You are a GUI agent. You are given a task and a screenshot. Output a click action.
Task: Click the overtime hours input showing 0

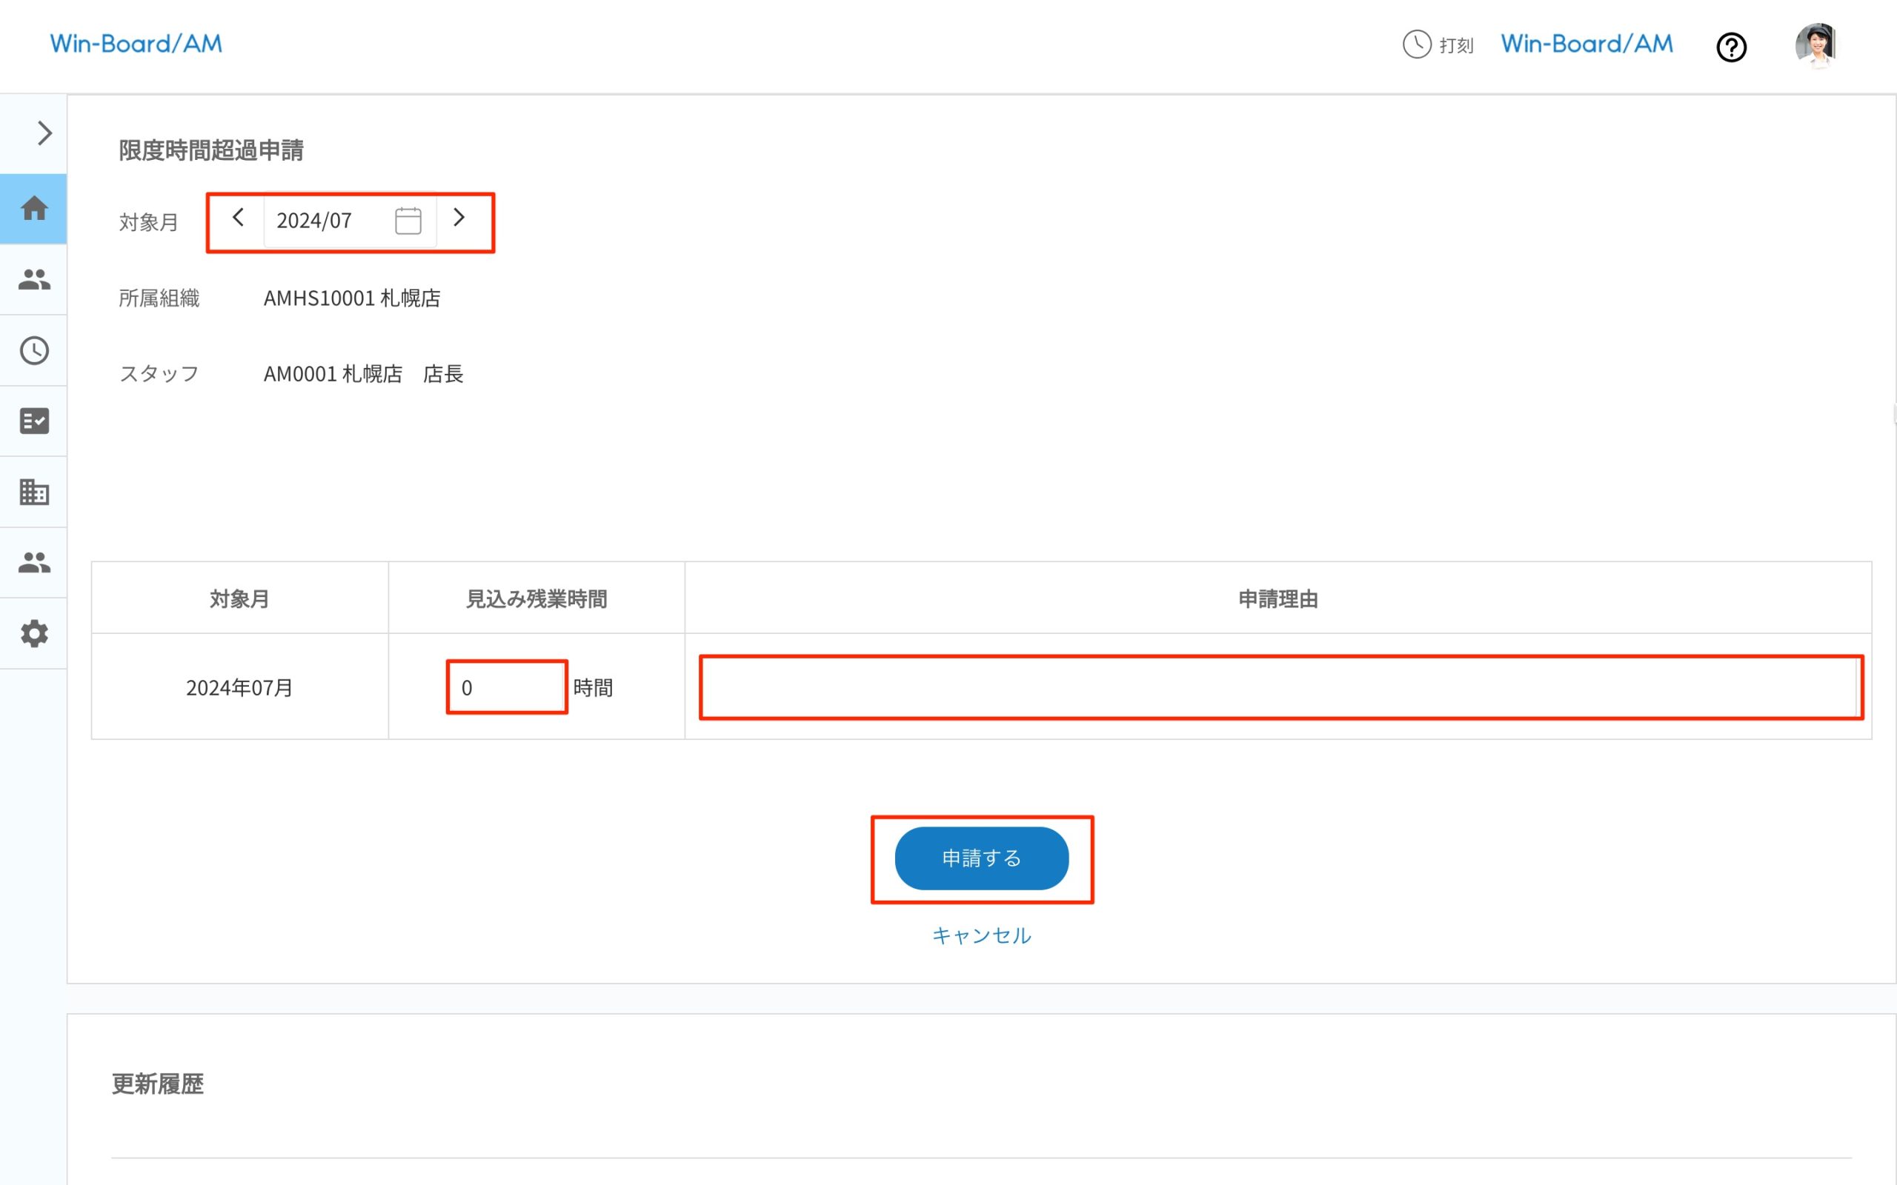[x=505, y=687]
